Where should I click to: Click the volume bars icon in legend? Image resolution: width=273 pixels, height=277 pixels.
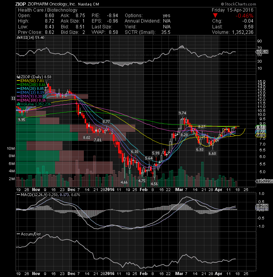coord(18,104)
